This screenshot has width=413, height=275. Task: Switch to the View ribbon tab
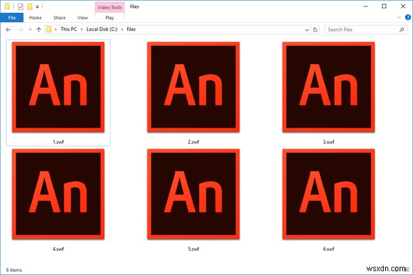click(x=83, y=18)
